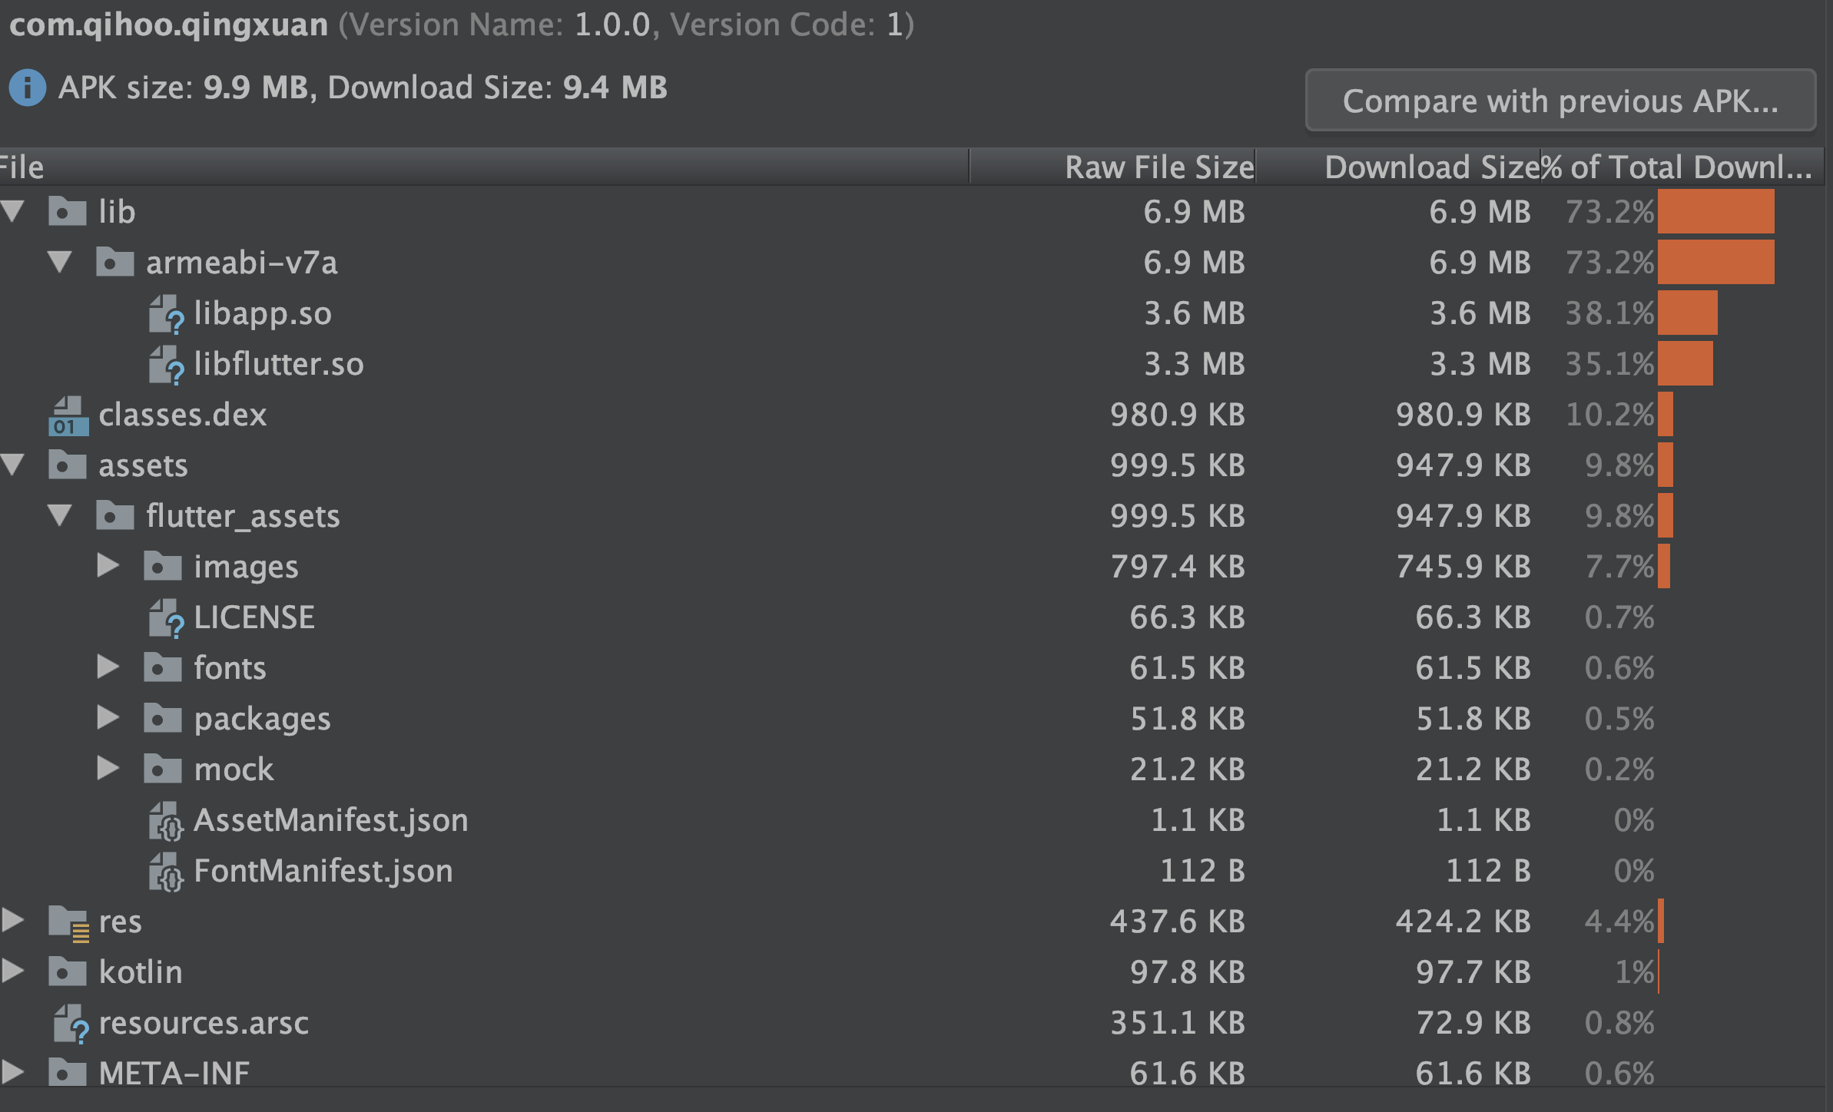The width and height of the screenshot is (1833, 1112).
Task: Click the libapp.so file icon
Action: (x=166, y=314)
